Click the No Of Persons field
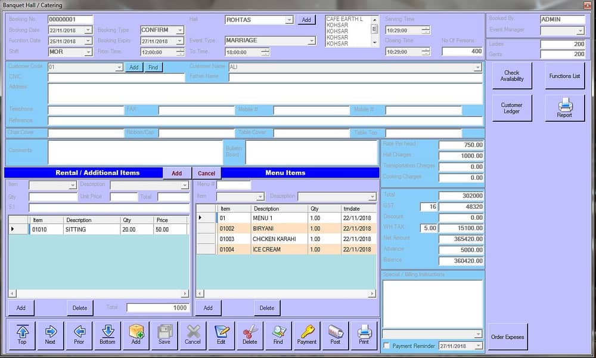The height and width of the screenshot is (358, 596). [462, 51]
